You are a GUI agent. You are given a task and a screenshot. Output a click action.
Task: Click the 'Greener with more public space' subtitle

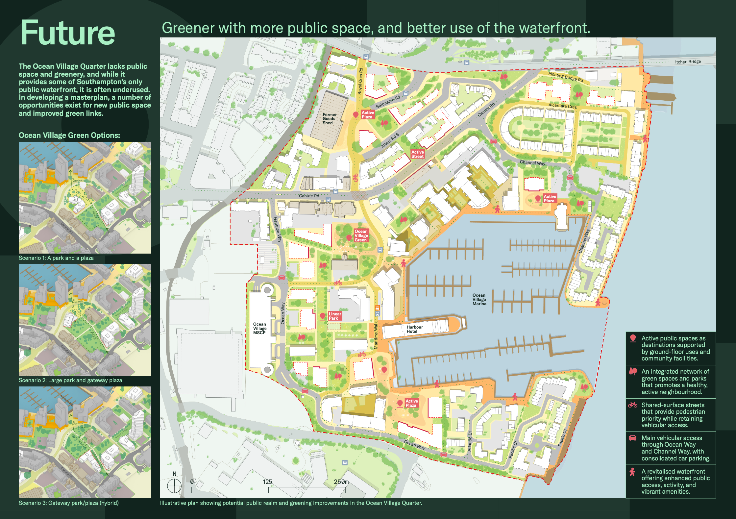point(376,28)
